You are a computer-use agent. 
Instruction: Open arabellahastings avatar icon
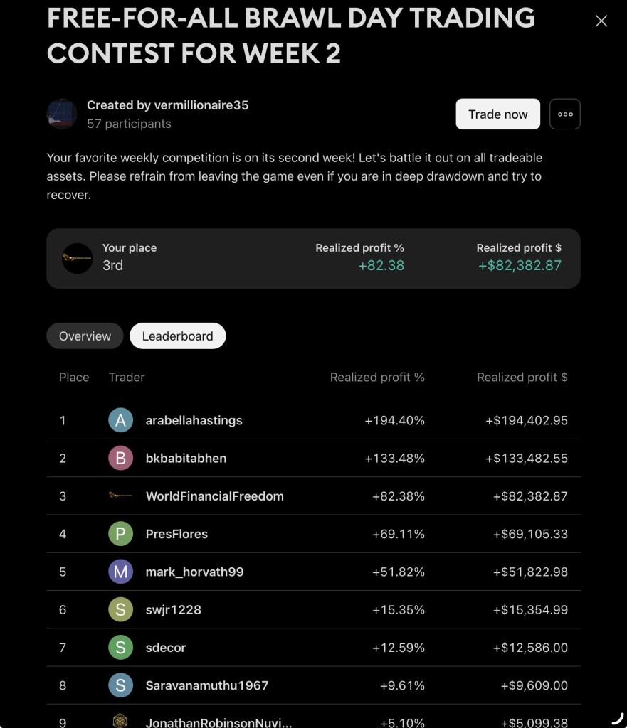[120, 420]
